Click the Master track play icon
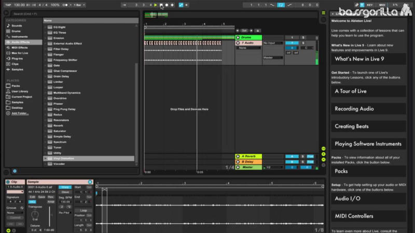The height and width of the screenshot is (233, 415). pyautogui.click(x=238, y=167)
